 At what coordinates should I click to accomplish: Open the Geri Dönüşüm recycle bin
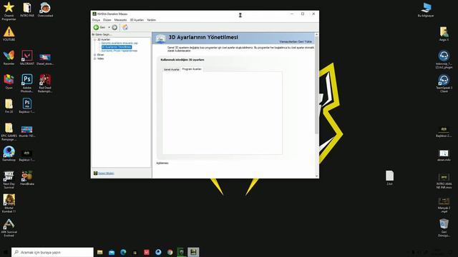click(x=444, y=228)
